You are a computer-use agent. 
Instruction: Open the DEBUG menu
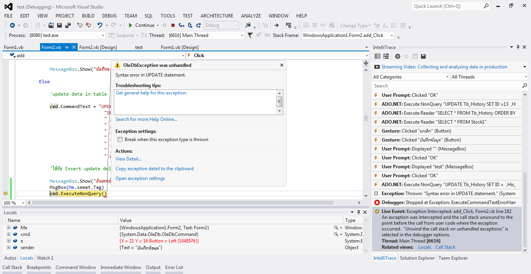[x=109, y=16]
